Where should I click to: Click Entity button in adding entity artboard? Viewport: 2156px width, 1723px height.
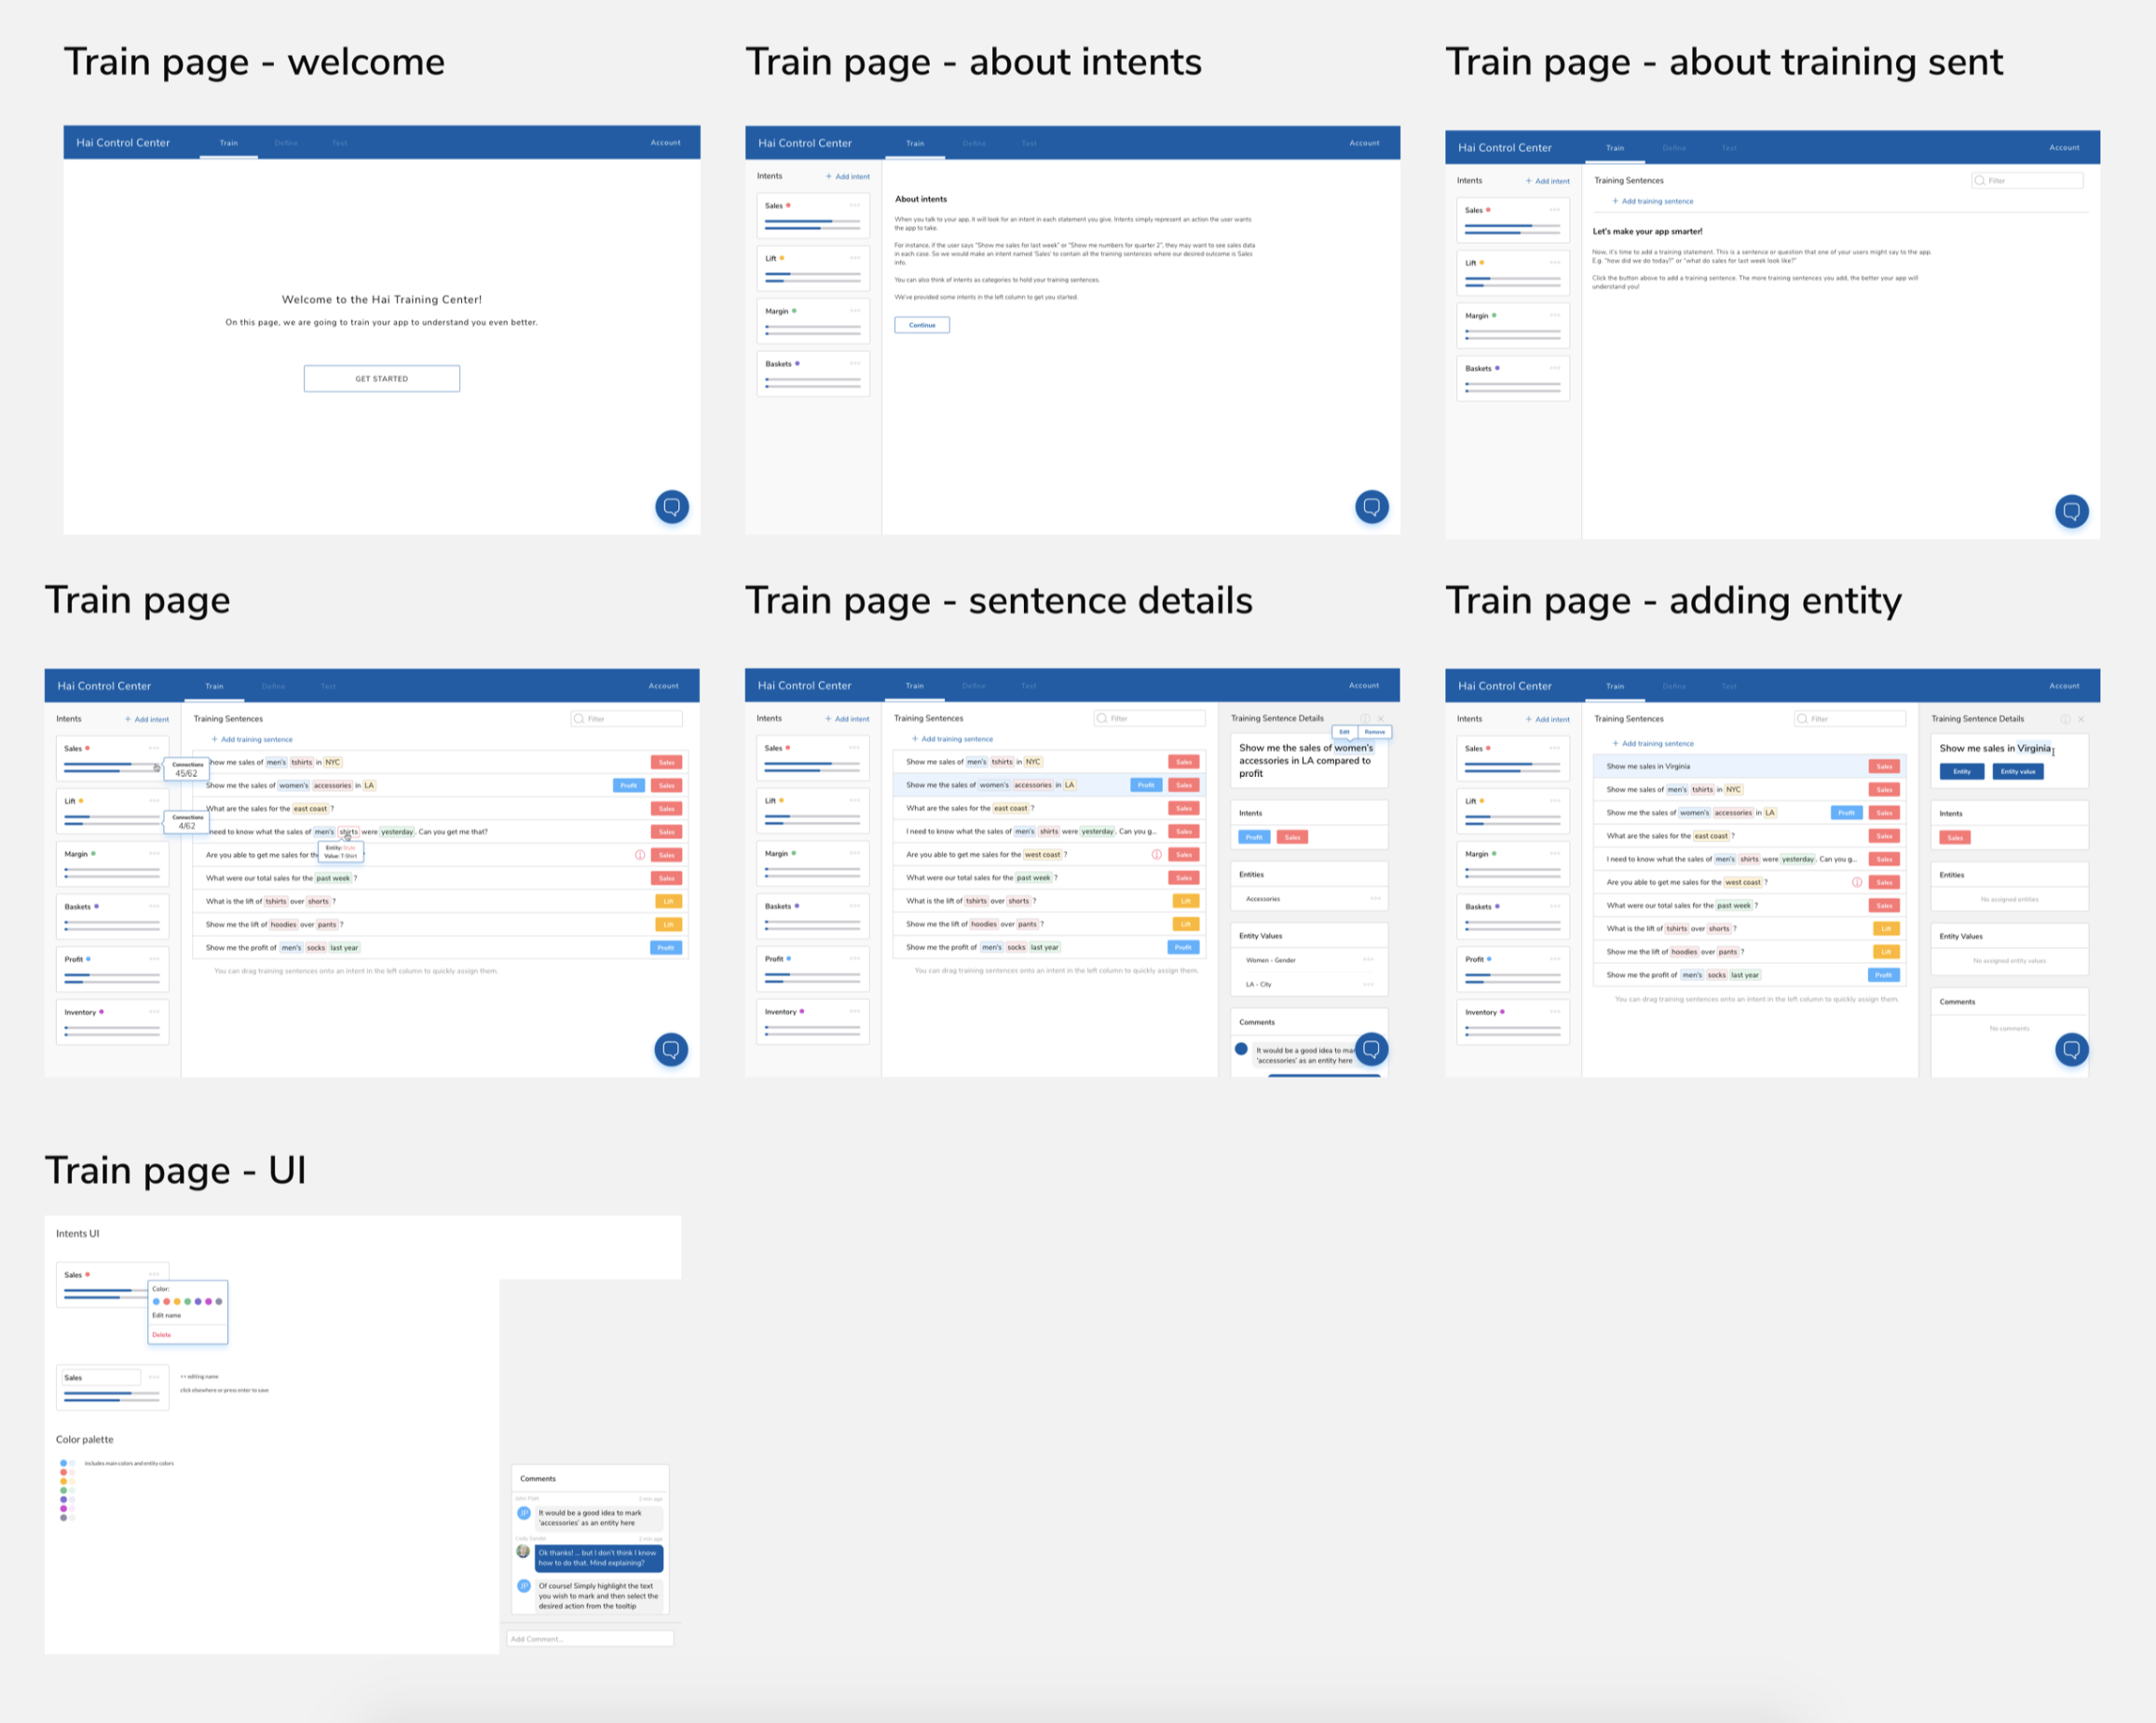[1962, 771]
